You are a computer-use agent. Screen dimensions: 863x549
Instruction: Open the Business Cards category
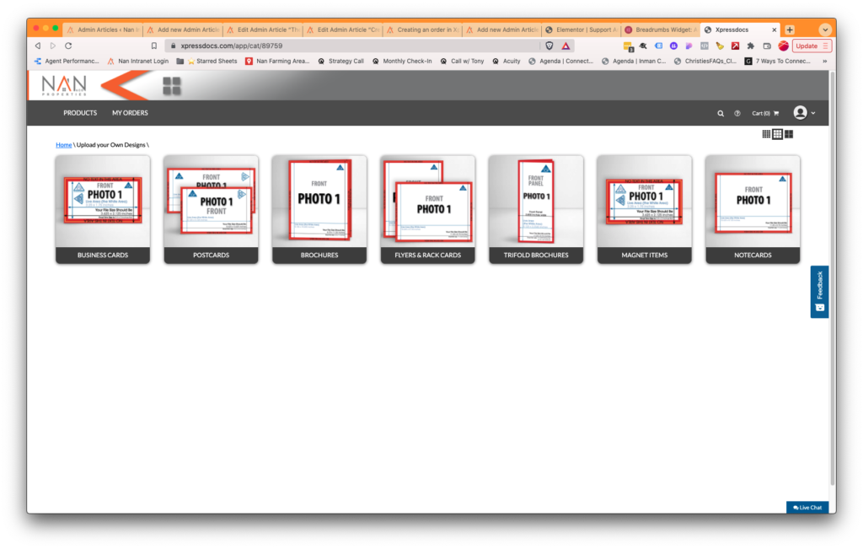click(x=102, y=209)
